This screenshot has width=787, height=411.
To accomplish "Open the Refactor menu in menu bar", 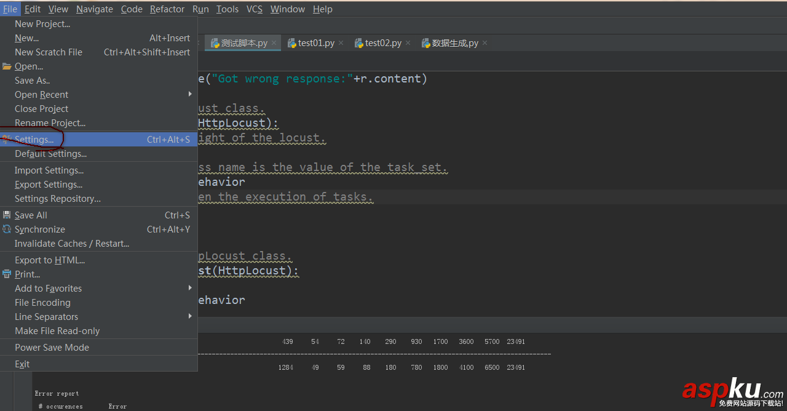I will (167, 9).
